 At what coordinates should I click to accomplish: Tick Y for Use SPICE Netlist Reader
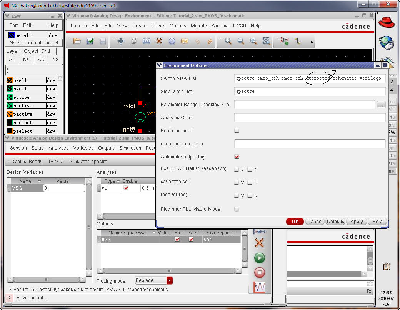[237, 169]
